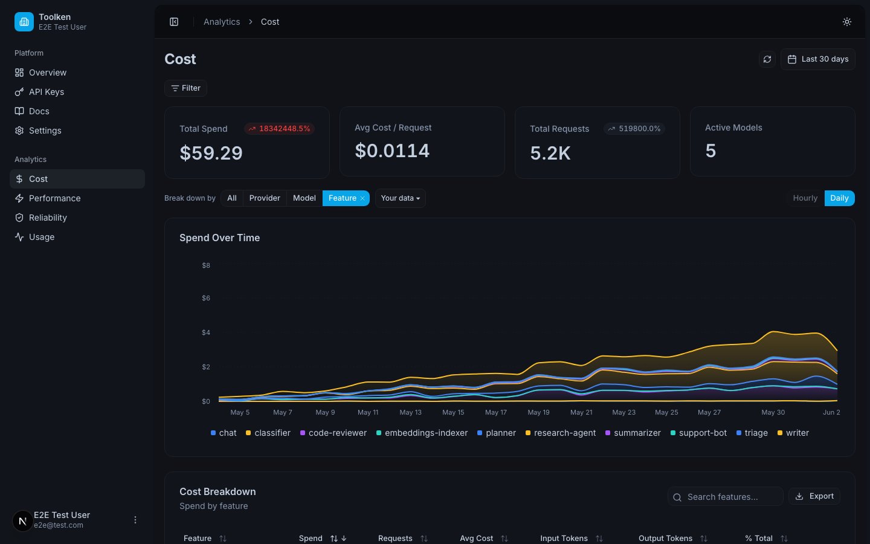Break down by Provider
This screenshot has width=870, height=544.
(265, 198)
